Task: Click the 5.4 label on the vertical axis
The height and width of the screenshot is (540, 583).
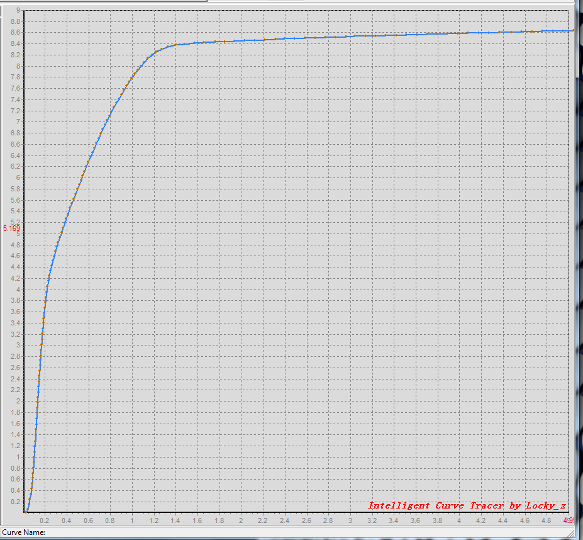Action: pyautogui.click(x=15, y=211)
